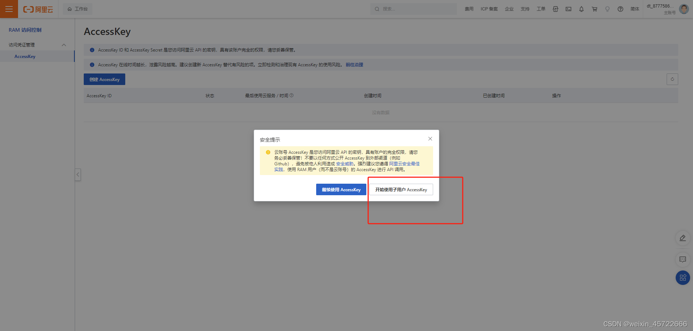Click the help icon beside 最后使用云服务 / 时间
Viewport: 693px width, 331px height.
[292, 95]
